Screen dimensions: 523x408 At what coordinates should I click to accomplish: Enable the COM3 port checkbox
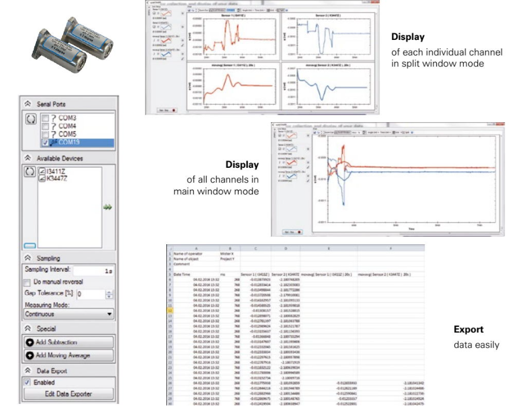[x=45, y=119]
